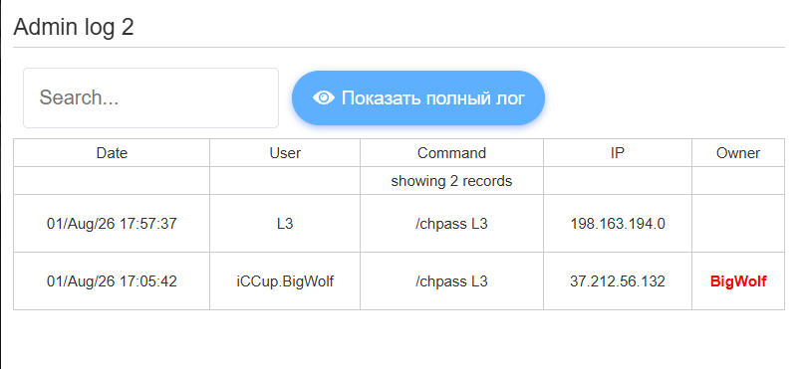Viewport: 806px width, 369px height.
Task: Click IP address 198.163.194.0
Action: tap(618, 224)
